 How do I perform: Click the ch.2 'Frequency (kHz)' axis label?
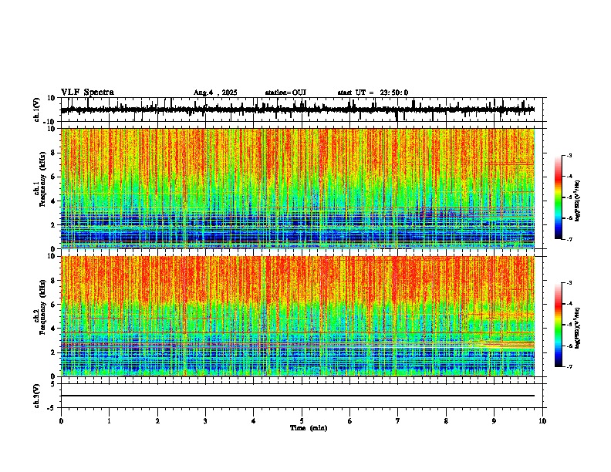pos(42,306)
